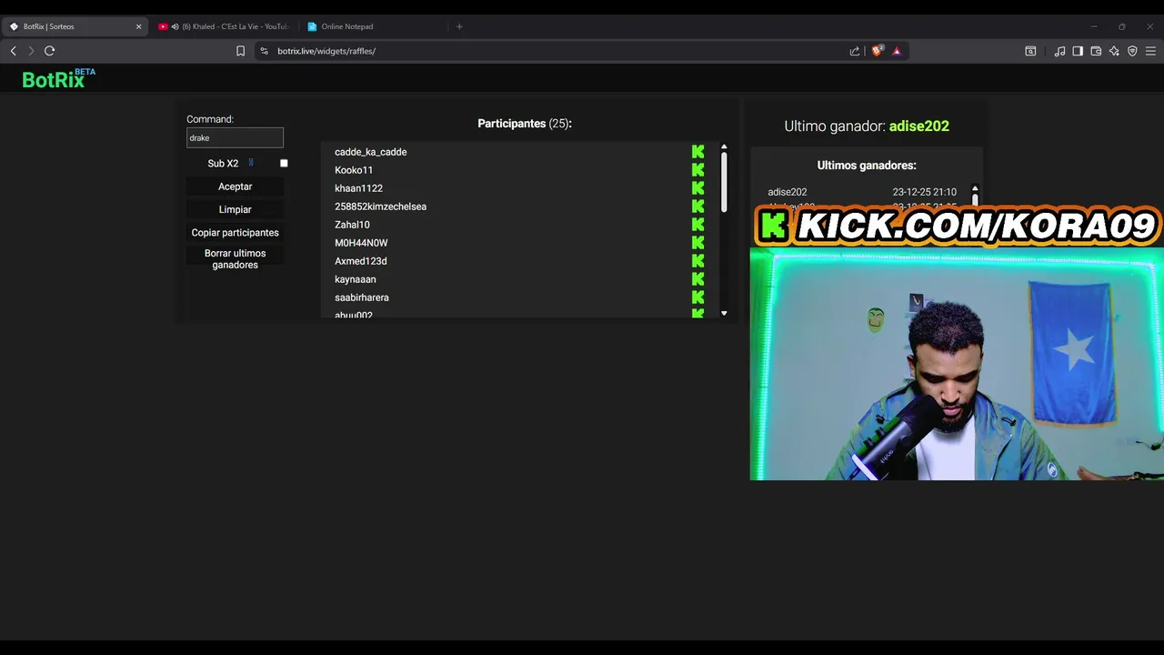Select participant kaynaaan
Screen dimensions: 1164x655
tap(355, 279)
